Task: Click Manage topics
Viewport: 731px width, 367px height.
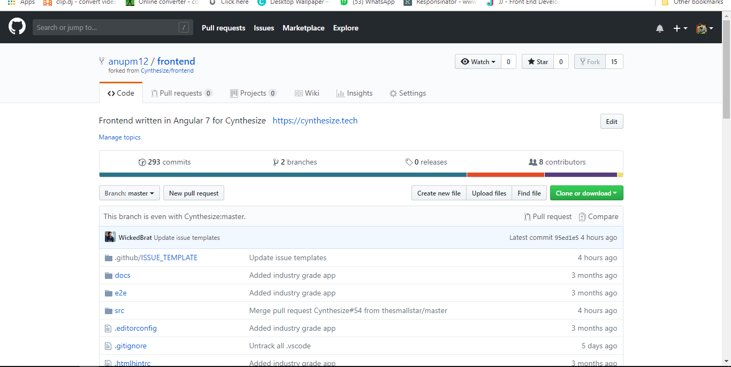Action: click(120, 137)
